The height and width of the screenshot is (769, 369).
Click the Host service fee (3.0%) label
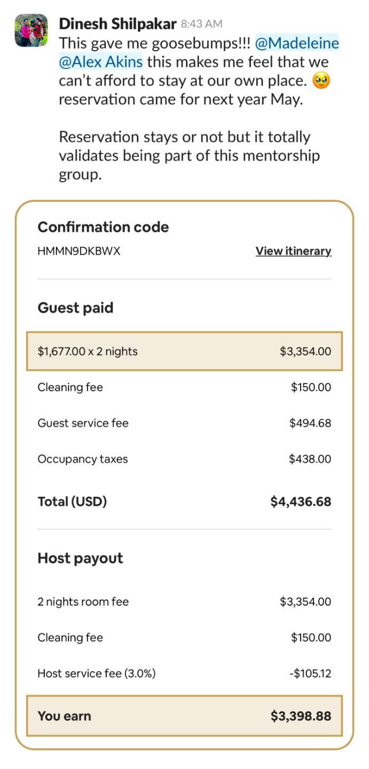(96, 673)
